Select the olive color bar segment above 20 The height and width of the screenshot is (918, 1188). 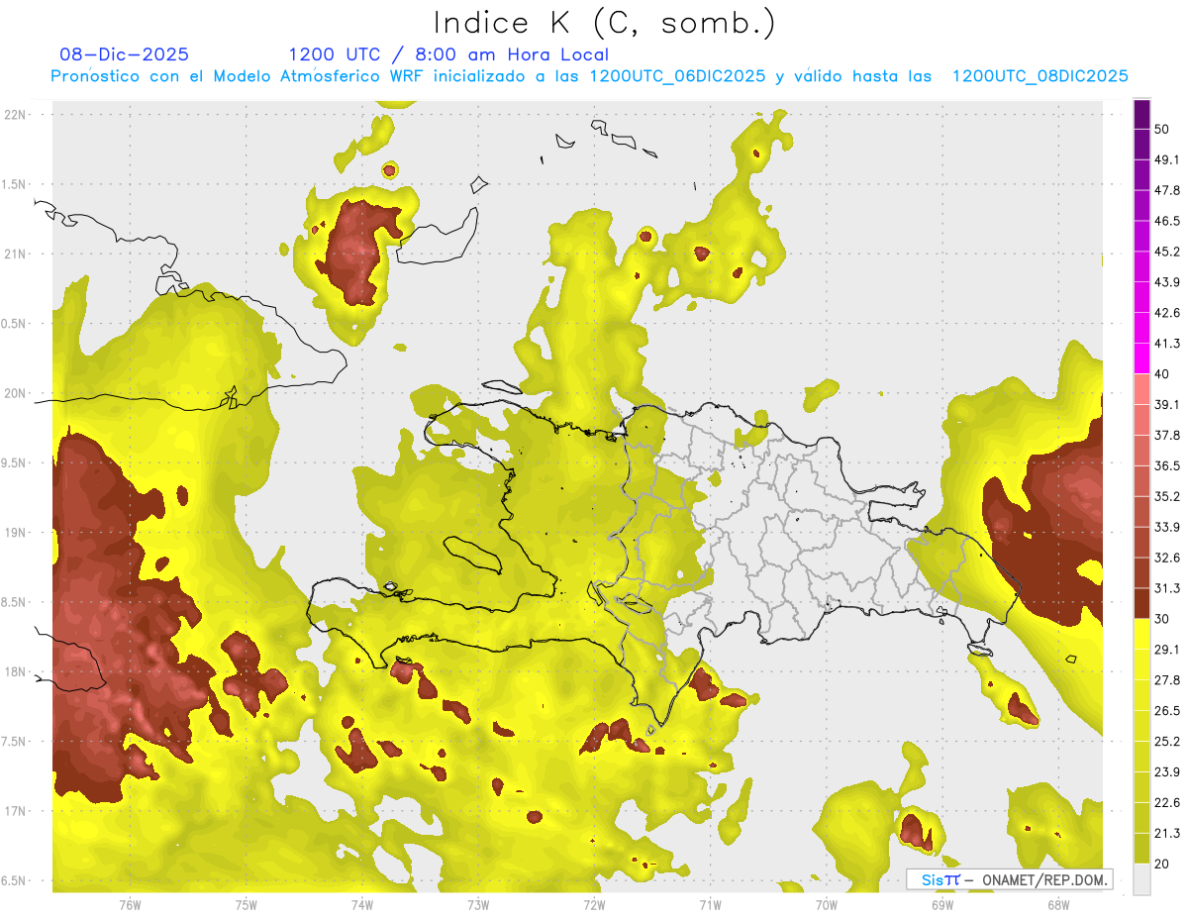(x=1141, y=848)
